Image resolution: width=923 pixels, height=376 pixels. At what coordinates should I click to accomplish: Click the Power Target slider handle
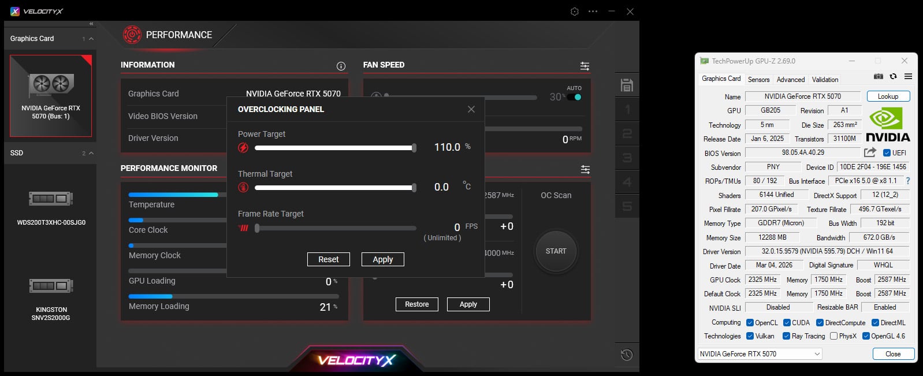click(x=414, y=148)
